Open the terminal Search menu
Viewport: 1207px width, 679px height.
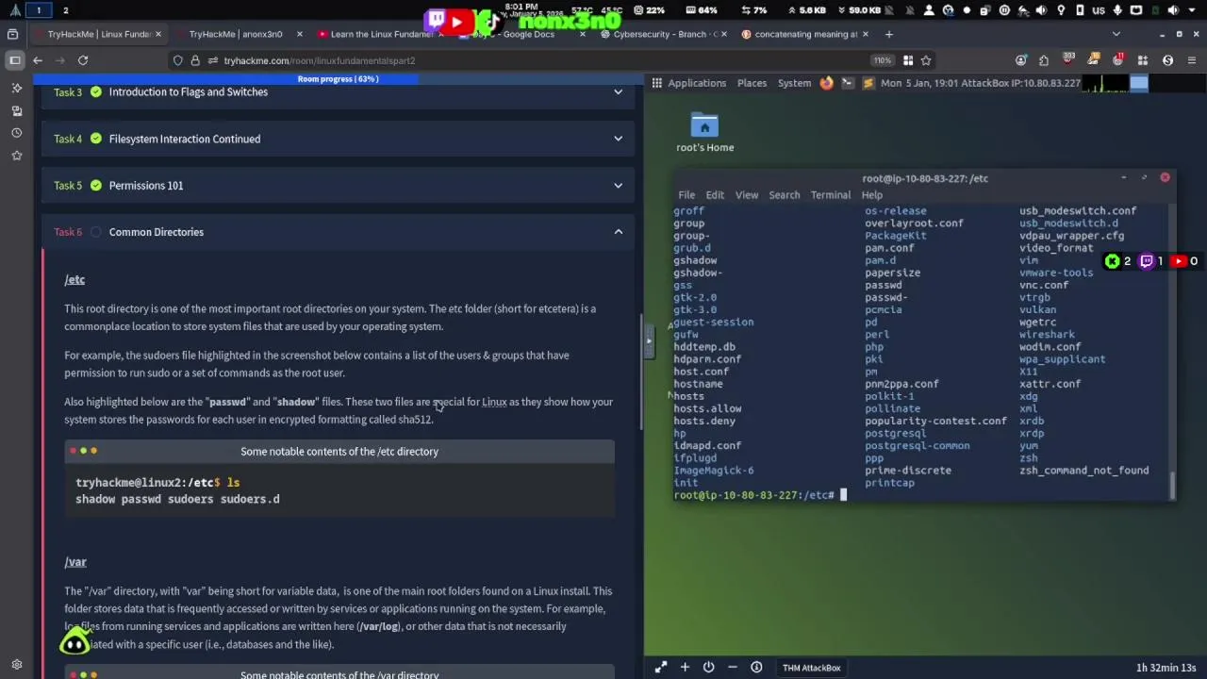[784, 195]
